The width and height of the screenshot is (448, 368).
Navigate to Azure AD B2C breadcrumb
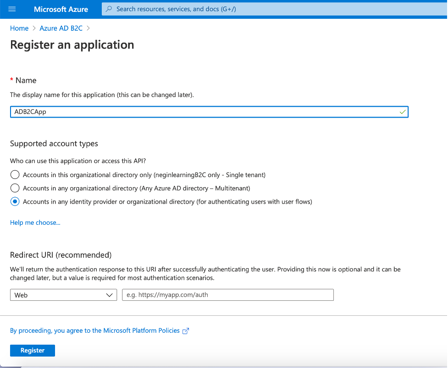[61, 28]
